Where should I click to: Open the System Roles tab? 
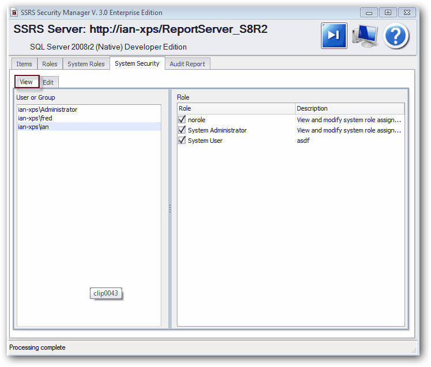coord(86,64)
